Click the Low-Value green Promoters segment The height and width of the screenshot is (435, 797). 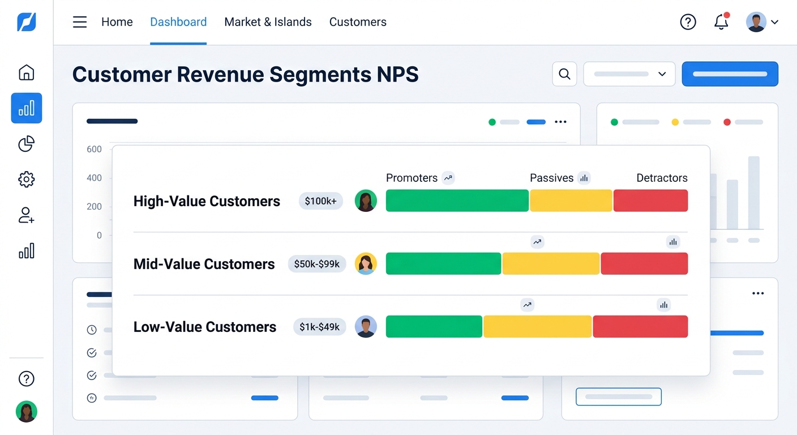click(x=434, y=327)
